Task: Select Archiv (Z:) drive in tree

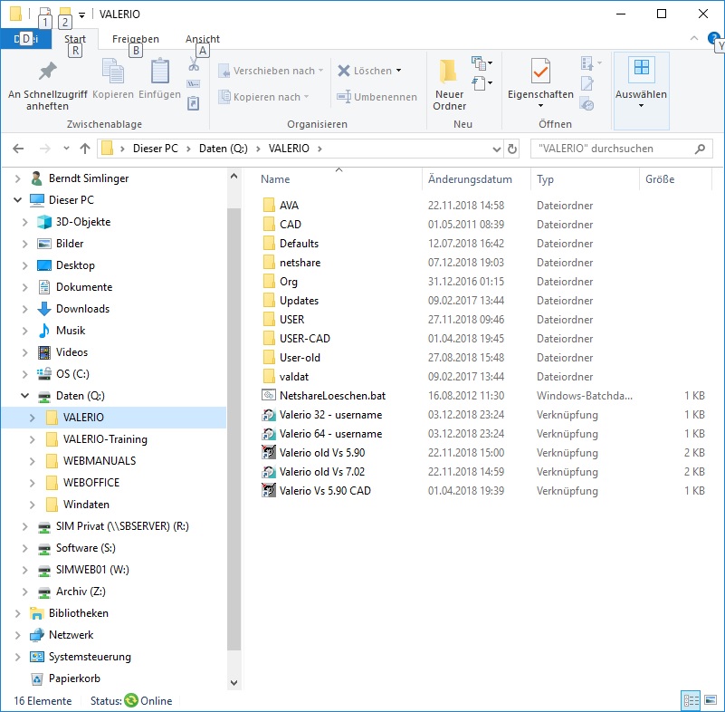Action: 81,592
